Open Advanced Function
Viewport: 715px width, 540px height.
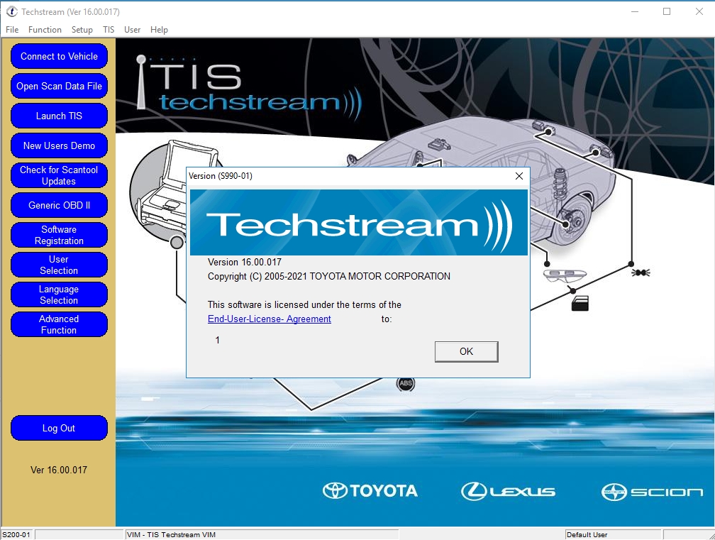(59, 324)
